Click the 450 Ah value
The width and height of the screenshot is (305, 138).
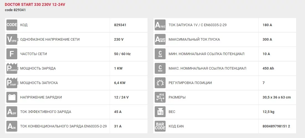268,68
